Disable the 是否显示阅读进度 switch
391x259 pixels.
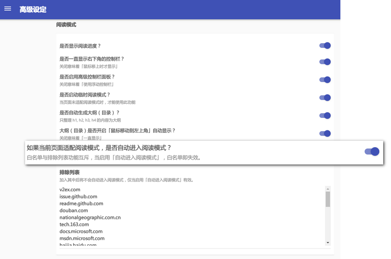tap(324, 45)
